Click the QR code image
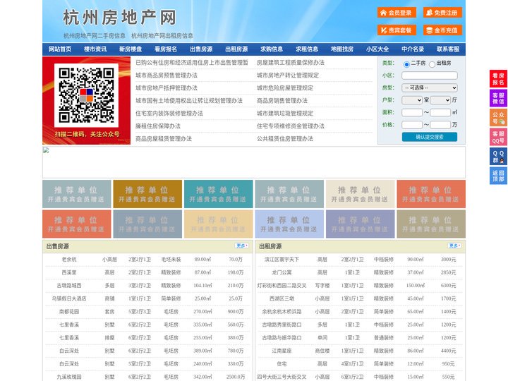 (x=86, y=95)
